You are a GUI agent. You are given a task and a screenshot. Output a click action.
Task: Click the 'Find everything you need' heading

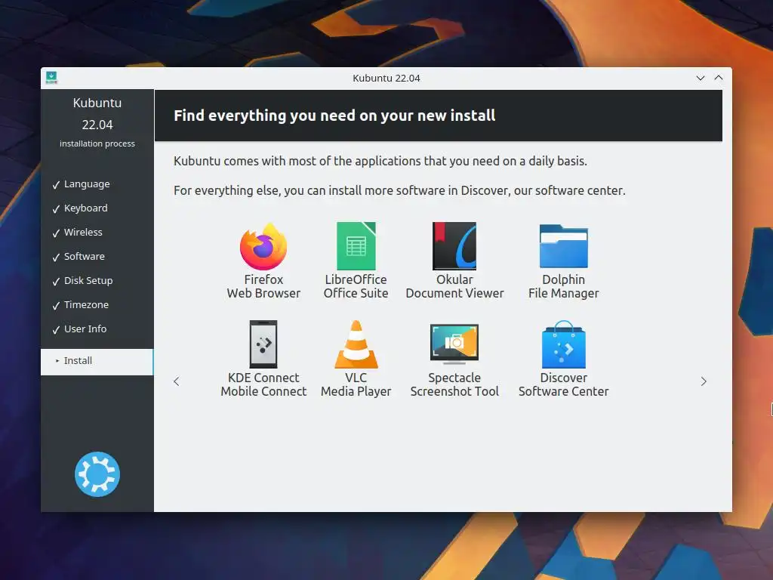tap(334, 116)
